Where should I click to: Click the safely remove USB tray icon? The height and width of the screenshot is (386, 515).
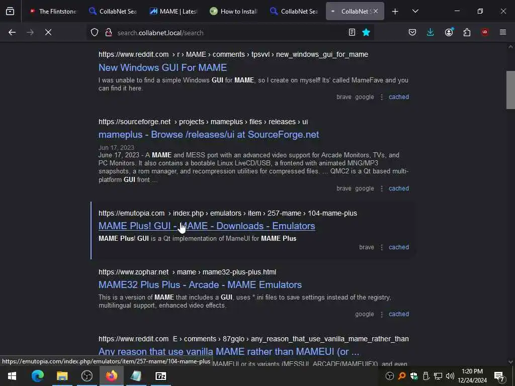pyautogui.click(x=425, y=376)
